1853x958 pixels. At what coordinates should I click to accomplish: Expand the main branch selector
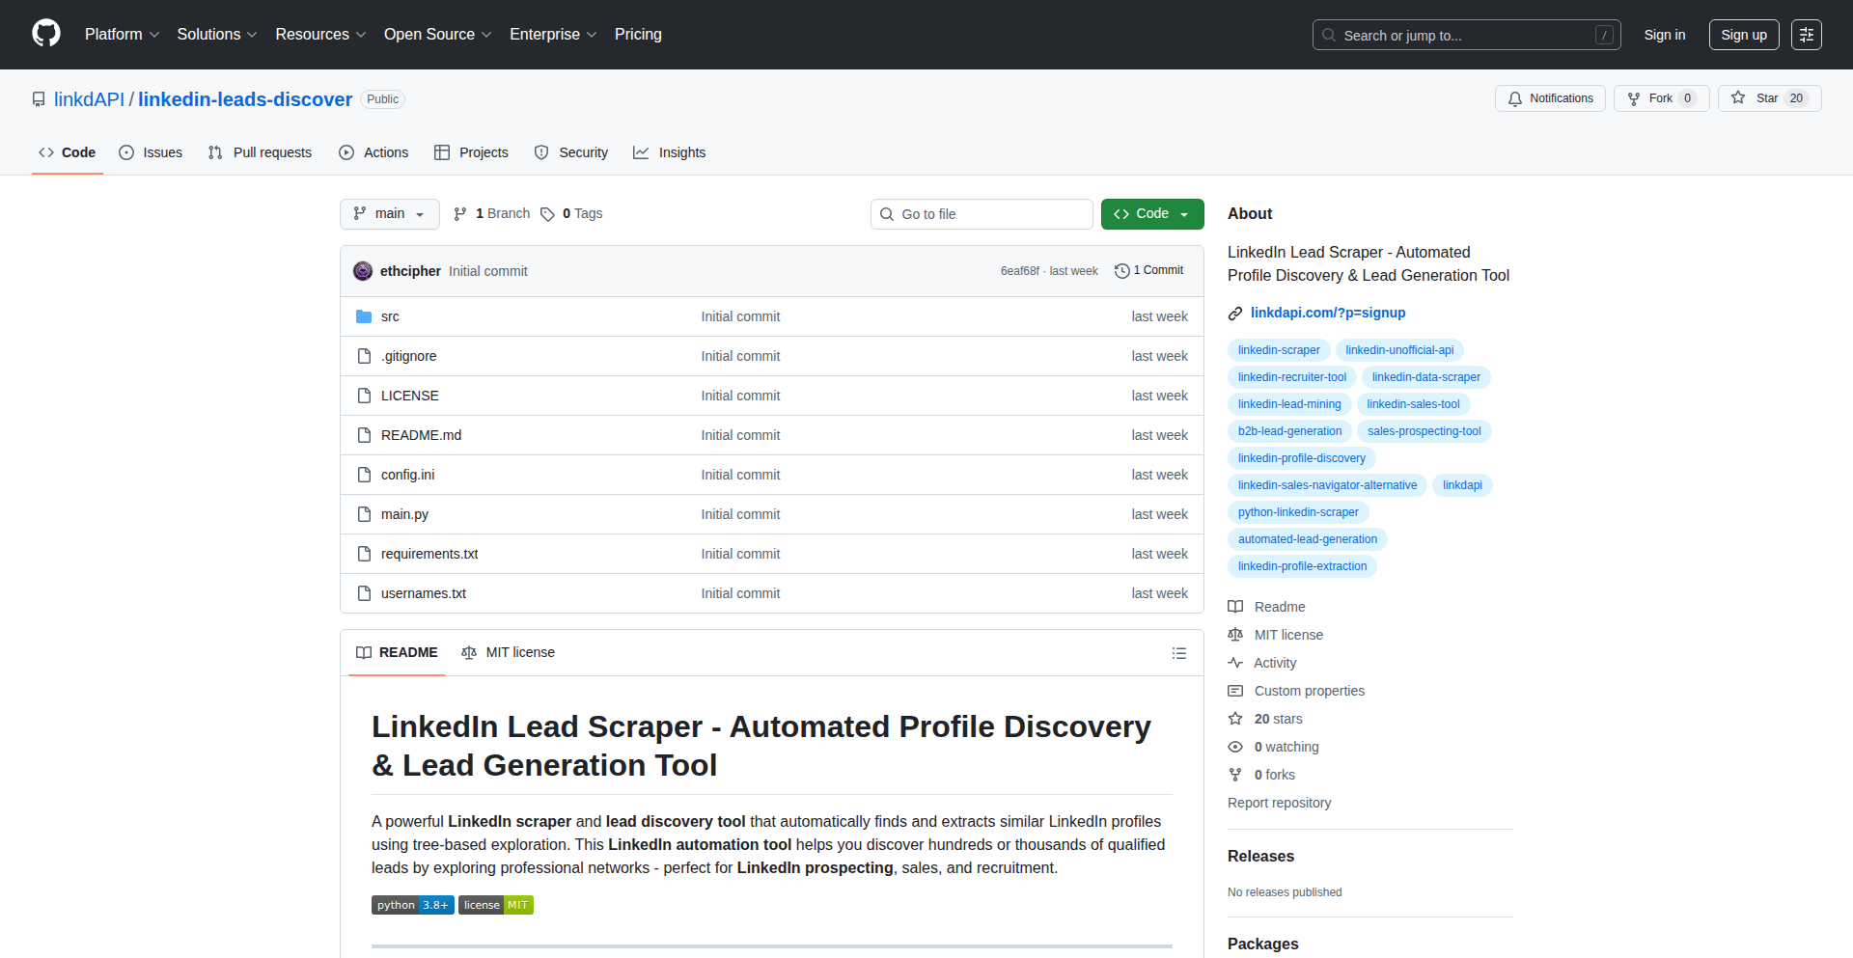click(x=389, y=214)
